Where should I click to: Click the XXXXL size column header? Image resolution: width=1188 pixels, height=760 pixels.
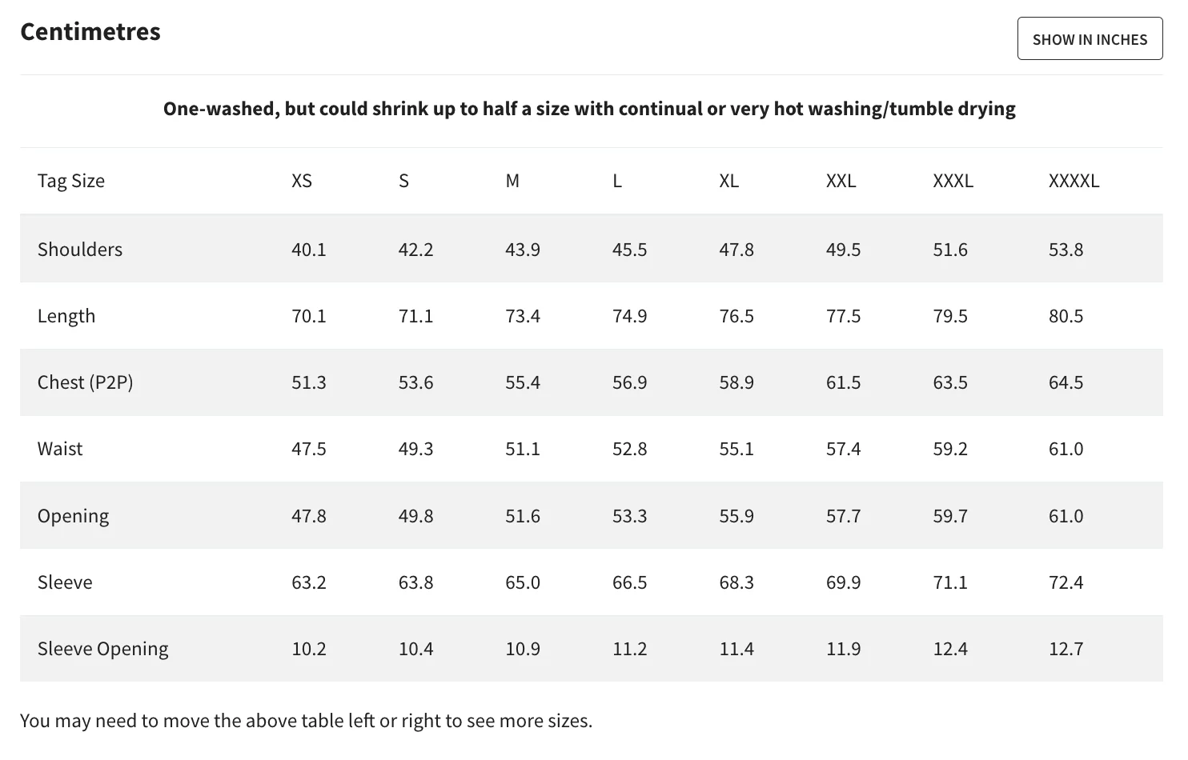click(x=1074, y=181)
